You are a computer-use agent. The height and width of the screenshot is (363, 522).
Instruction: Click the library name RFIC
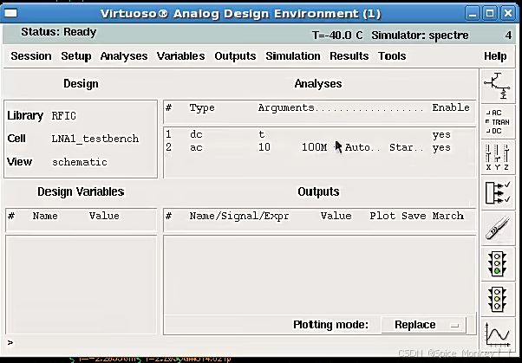[x=63, y=116]
